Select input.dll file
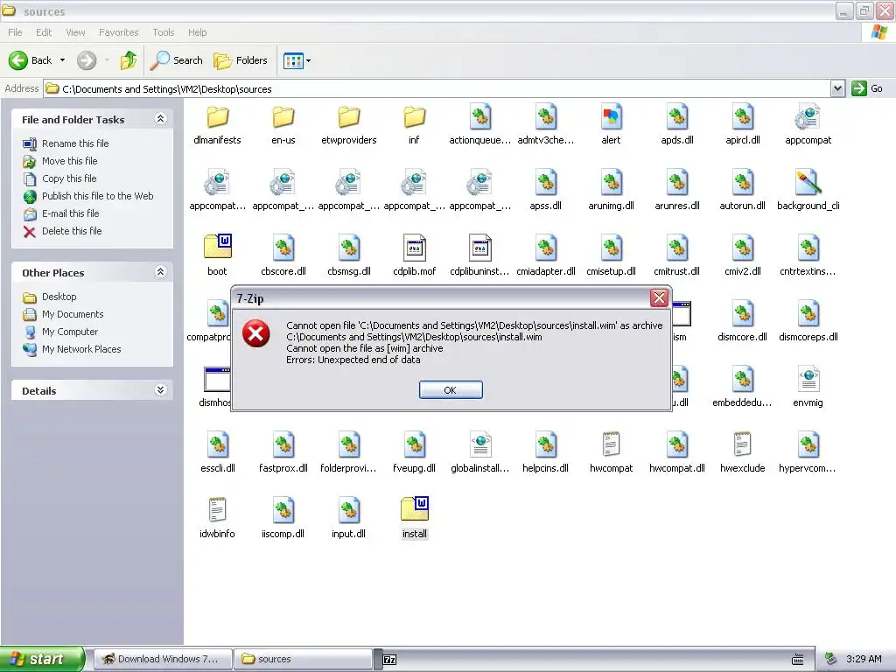Viewport: 896px width, 672px height. (x=348, y=520)
